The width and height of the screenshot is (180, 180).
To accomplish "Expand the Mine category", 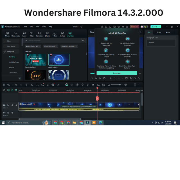I will coord(4,41).
